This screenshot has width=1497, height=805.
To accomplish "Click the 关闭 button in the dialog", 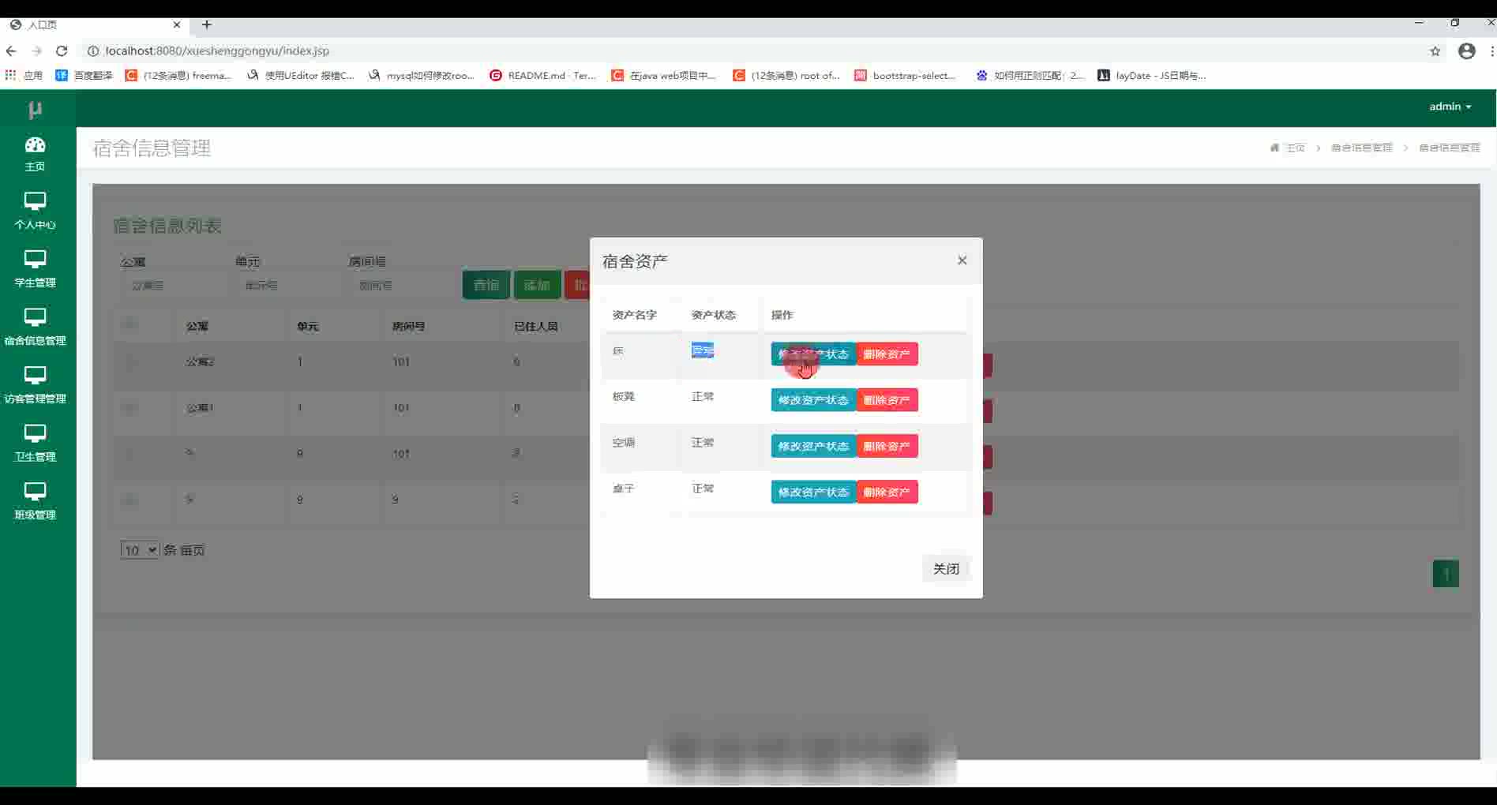I will [x=946, y=568].
